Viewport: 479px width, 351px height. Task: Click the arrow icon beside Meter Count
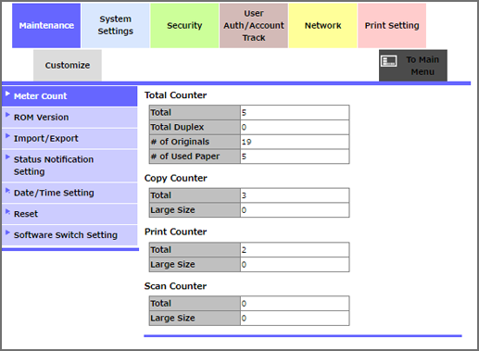coord(7,94)
